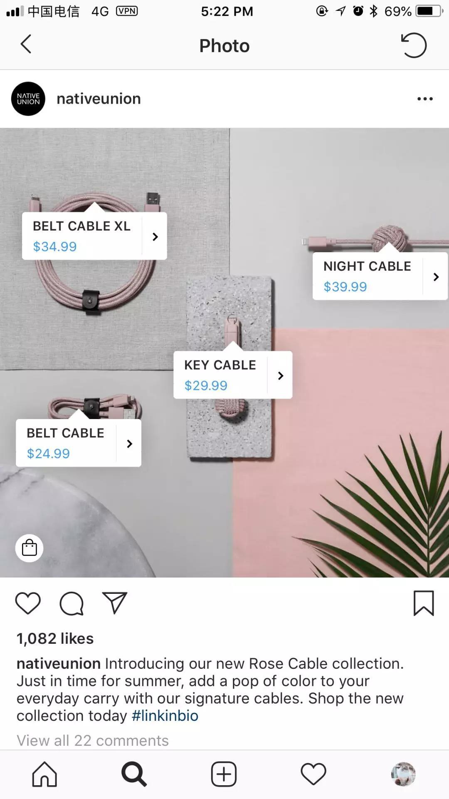Tap the shopping bag icon on photo
The image size is (449, 799).
[29, 548]
